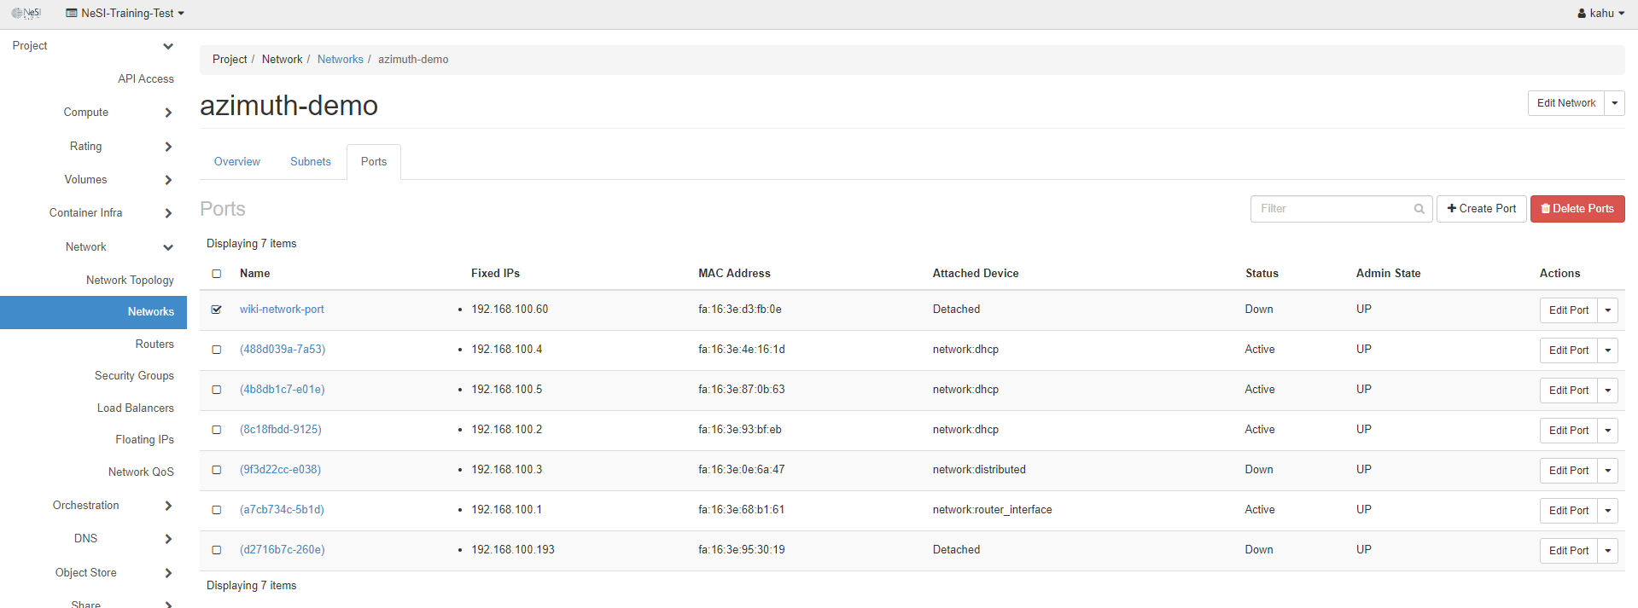Image resolution: width=1638 pixels, height=608 pixels.
Task: Collapse the Network section chevron
Action: pyautogui.click(x=168, y=247)
